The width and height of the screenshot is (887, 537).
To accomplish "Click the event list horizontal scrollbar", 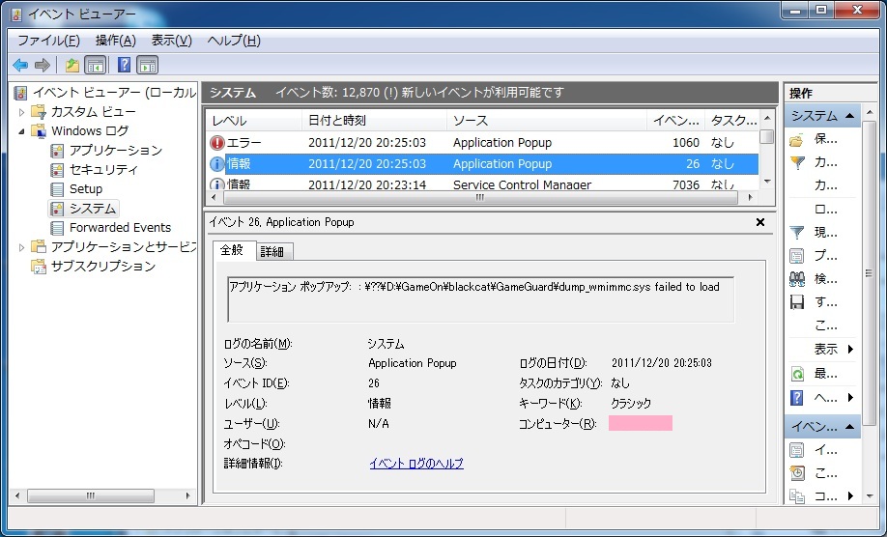I will click(x=479, y=197).
